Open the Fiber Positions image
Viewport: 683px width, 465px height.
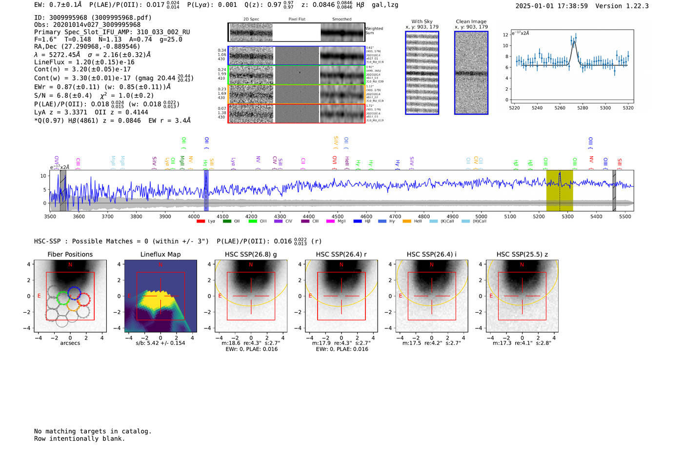[x=70, y=296]
